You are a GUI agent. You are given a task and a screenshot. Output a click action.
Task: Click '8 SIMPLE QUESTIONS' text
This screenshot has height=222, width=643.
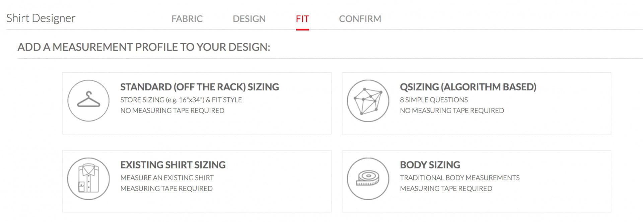(434, 100)
